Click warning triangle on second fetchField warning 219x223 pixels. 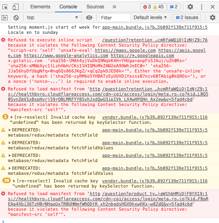(3, 155)
